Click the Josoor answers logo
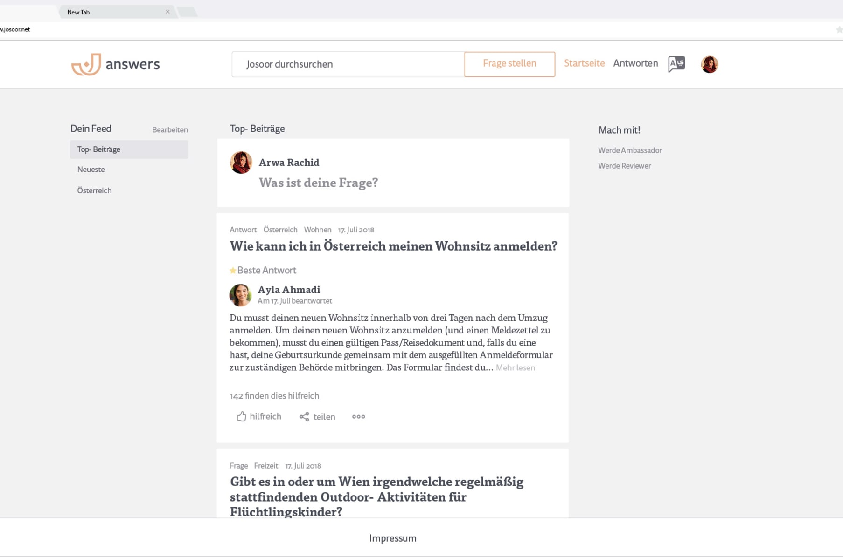Viewport: 843px width, 557px height. point(115,64)
